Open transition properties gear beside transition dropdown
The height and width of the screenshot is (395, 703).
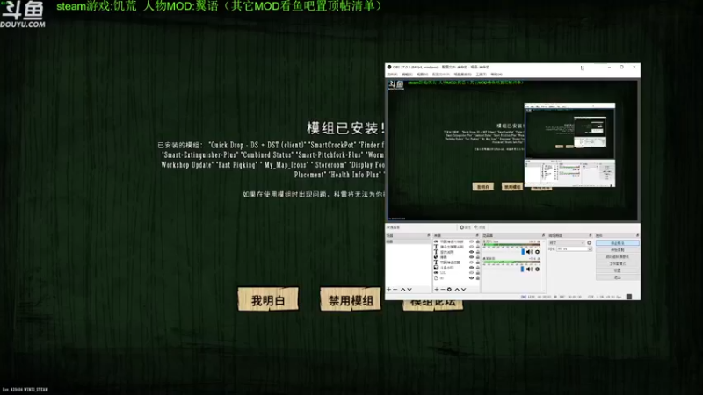[589, 243]
